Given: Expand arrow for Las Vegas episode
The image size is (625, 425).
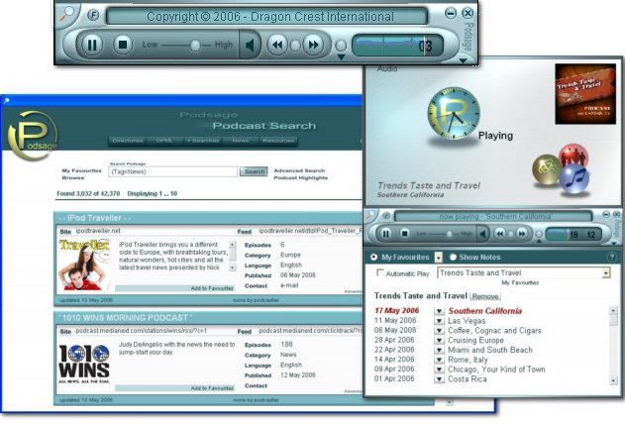Looking at the screenshot, I should pyautogui.click(x=439, y=321).
